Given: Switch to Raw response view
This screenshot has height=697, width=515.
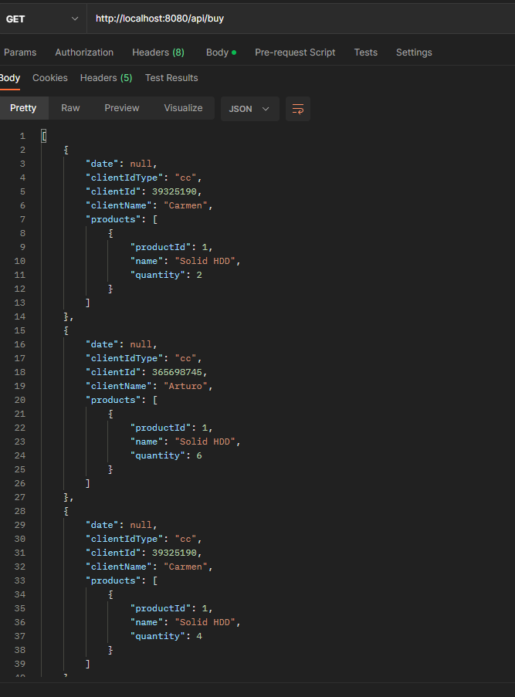Looking at the screenshot, I should pyautogui.click(x=70, y=108).
